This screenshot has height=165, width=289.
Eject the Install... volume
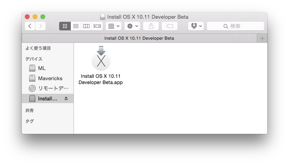66,98
